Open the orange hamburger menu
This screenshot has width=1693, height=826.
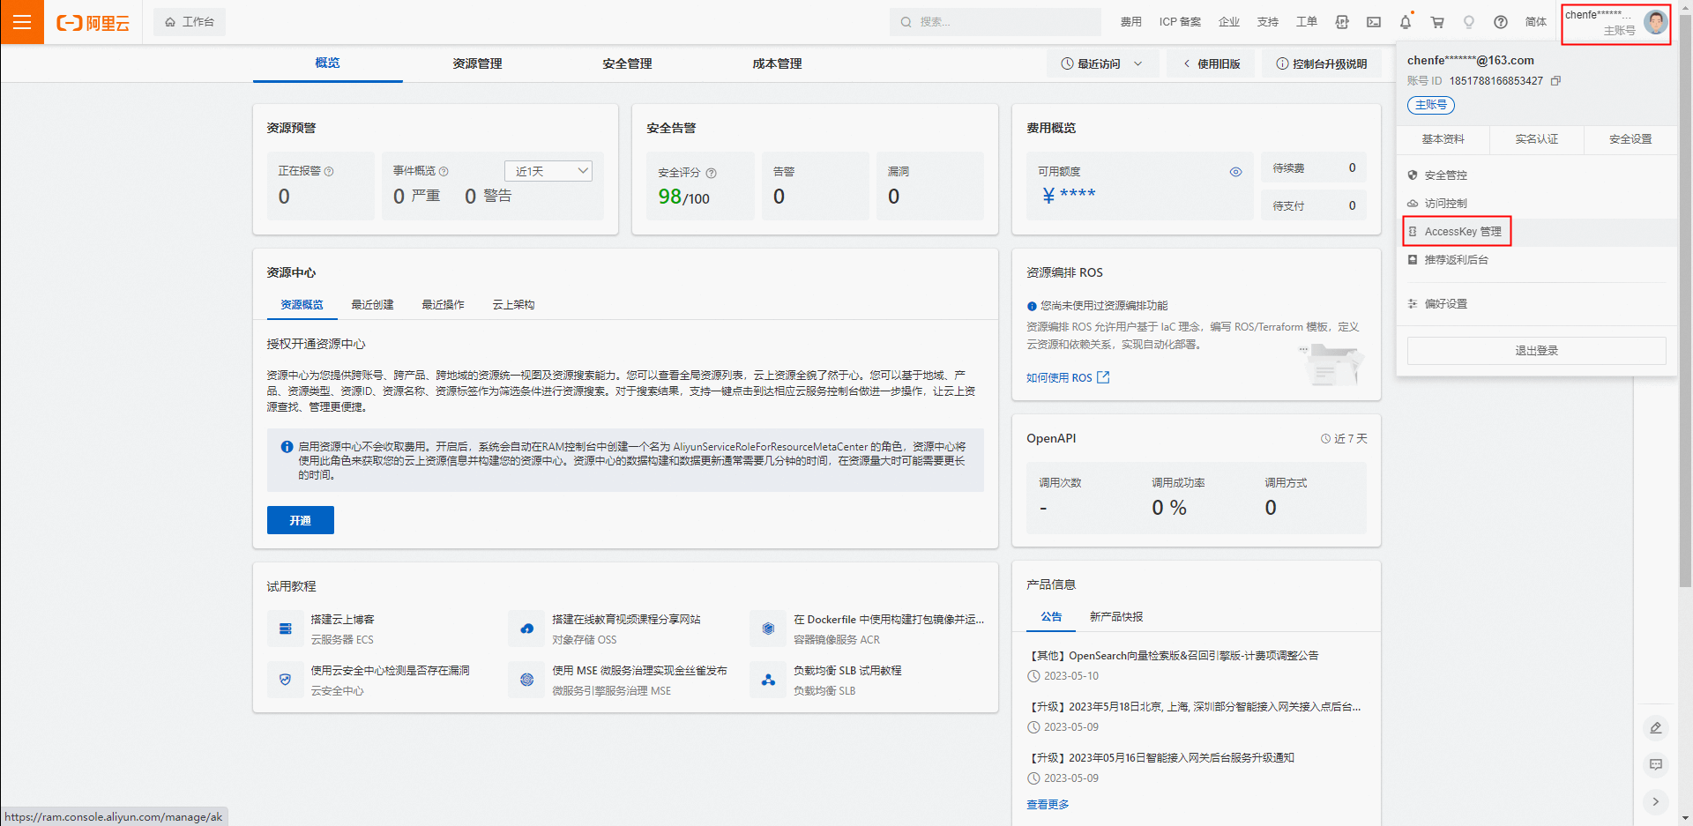click(22, 22)
